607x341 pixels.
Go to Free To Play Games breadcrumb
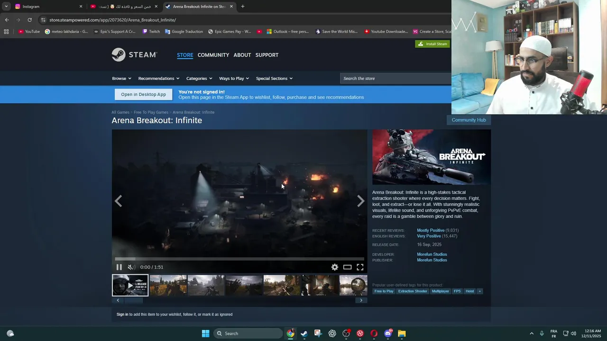coord(151,112)
